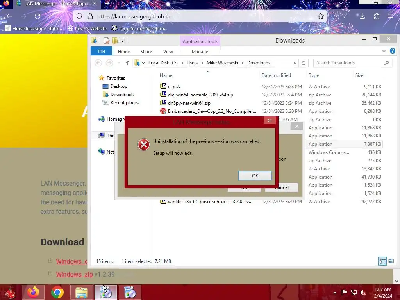Select the winlibs-x86_64 7z archive row
Screen dimensions: 400x300
(270, 202)
